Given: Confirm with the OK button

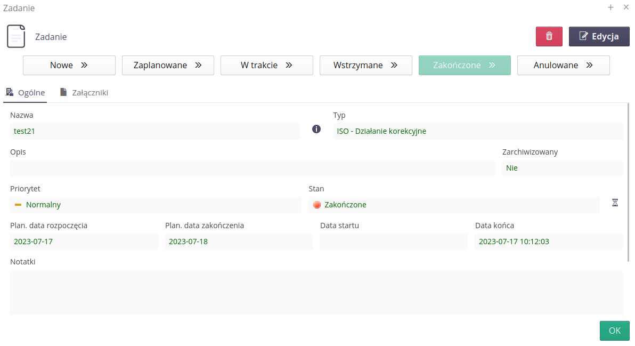Looking at the screenshot, I should (614, 331).
